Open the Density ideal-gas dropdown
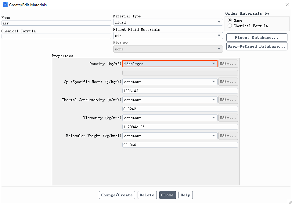This screenshot has width=292, height=204. pyautogui.click(x=170, y=64)
